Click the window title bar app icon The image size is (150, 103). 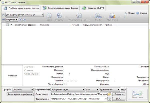tap(3, 2)
